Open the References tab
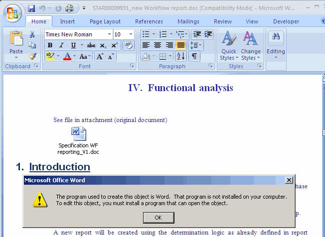This screenshot has width=325, height=237. point(149,21)
